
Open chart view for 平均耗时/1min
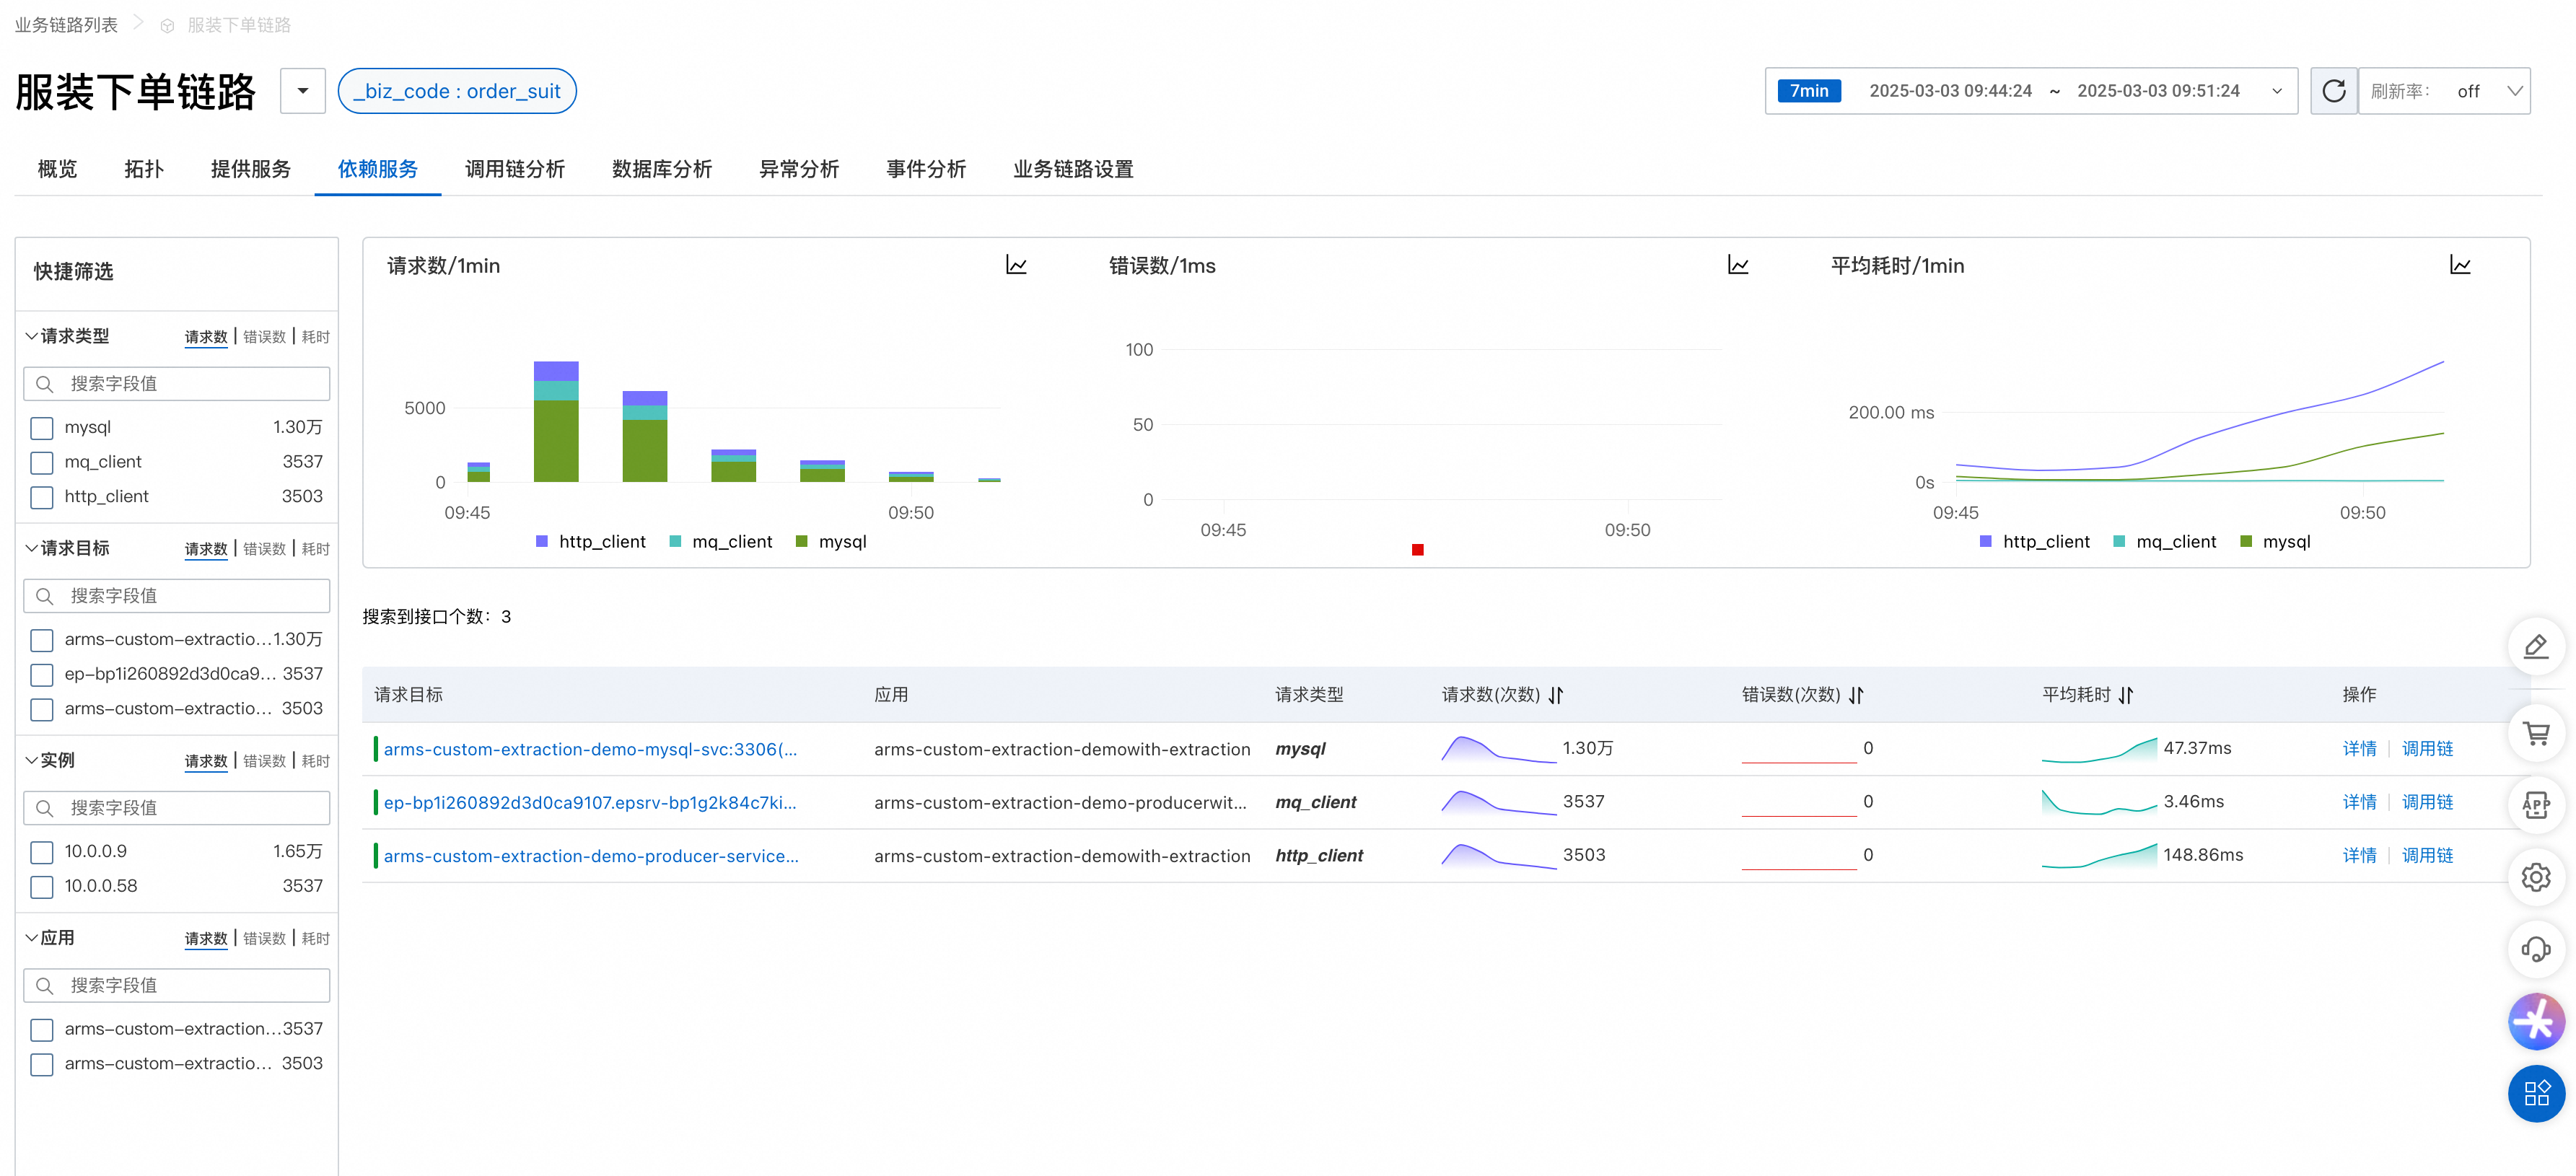pos(2460,265)
